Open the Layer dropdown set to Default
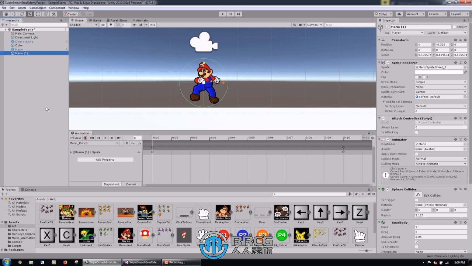Viewport: 472px width, 266px height. point(452,33)
